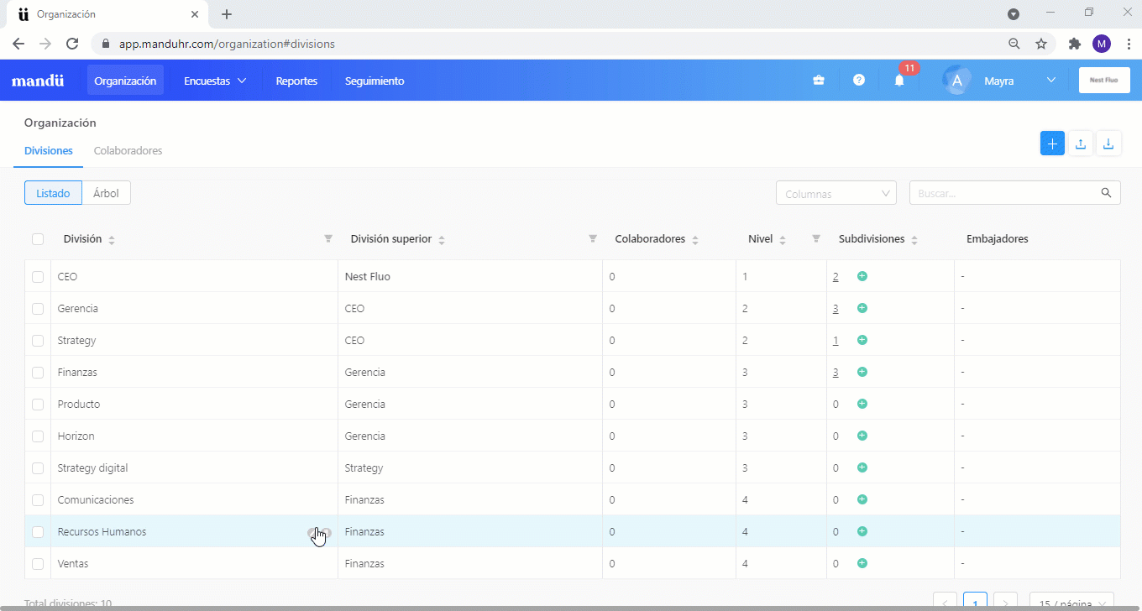This screenshot has height=611, width=1142.
Task: Click the Nest Fluo company button
Action: tap(1104, 81)
